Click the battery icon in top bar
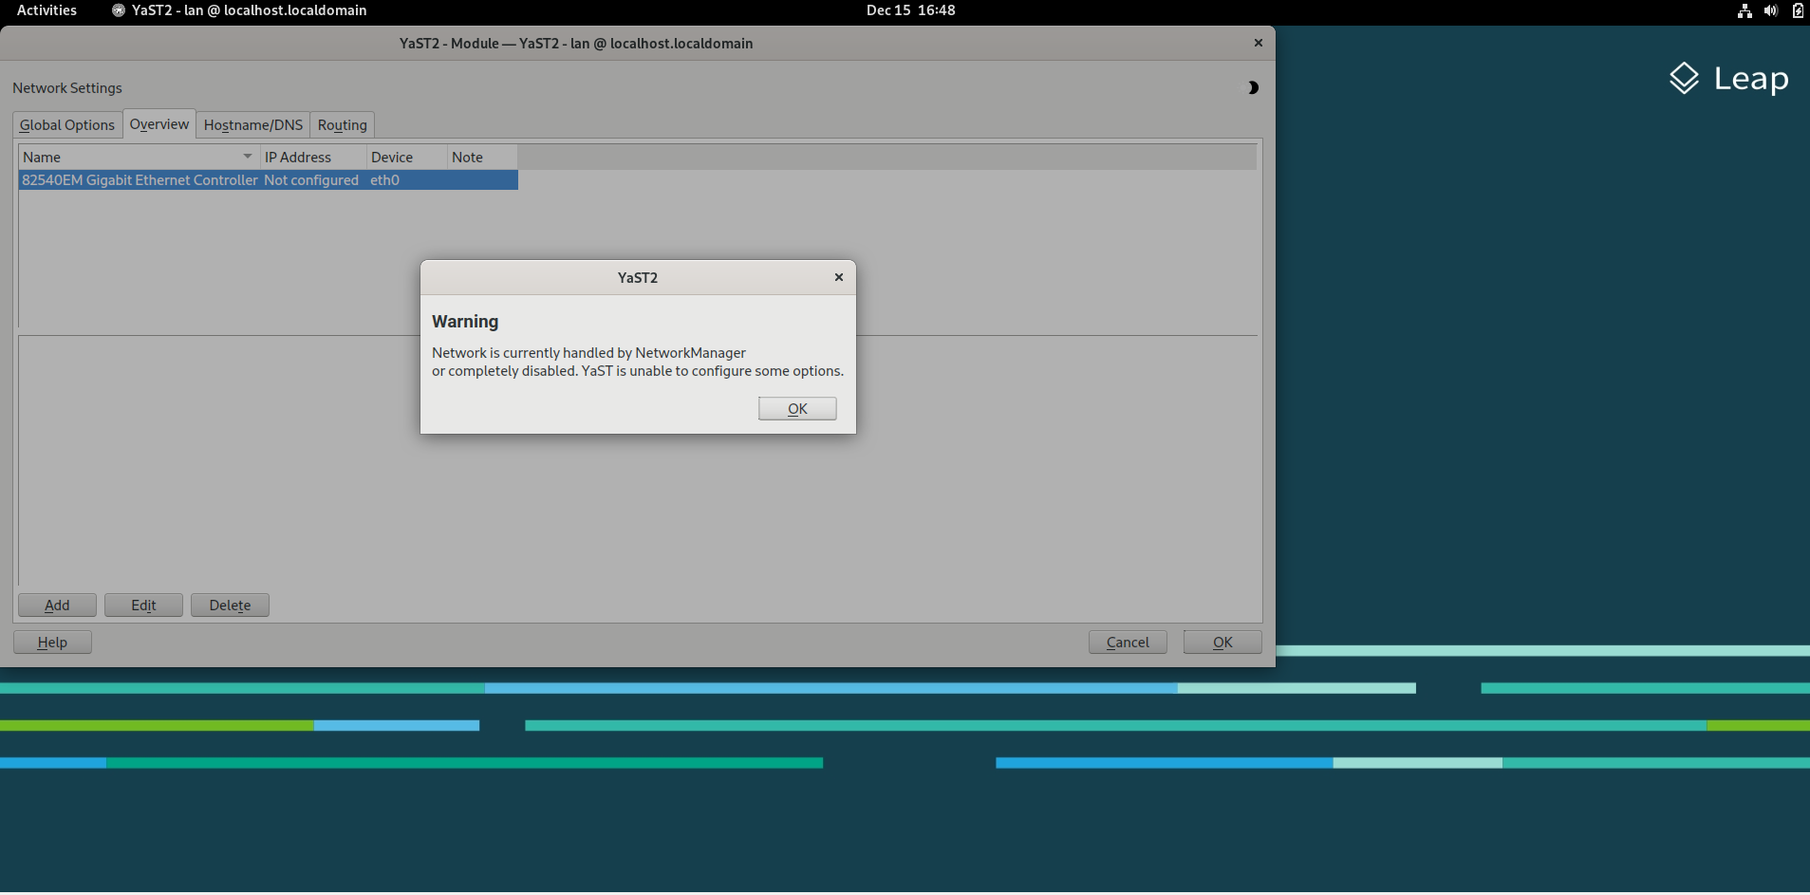Screen dimensions: 1810x895 (x=1798, y=10)
